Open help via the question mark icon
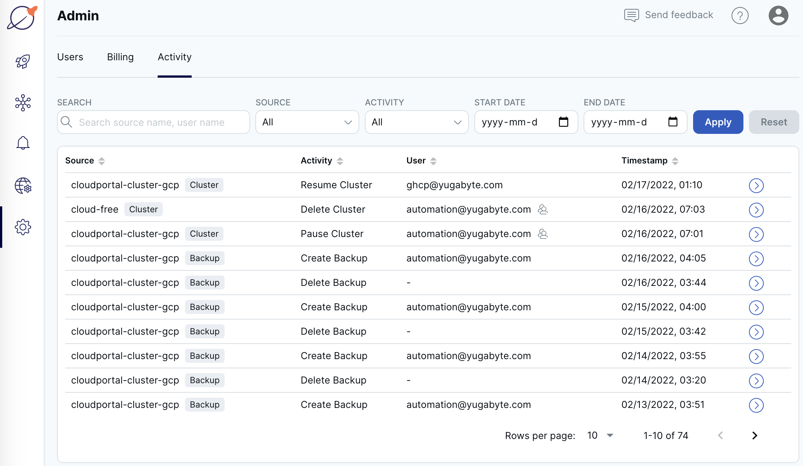Screen dimensions: 803x466 coord(740,15)
